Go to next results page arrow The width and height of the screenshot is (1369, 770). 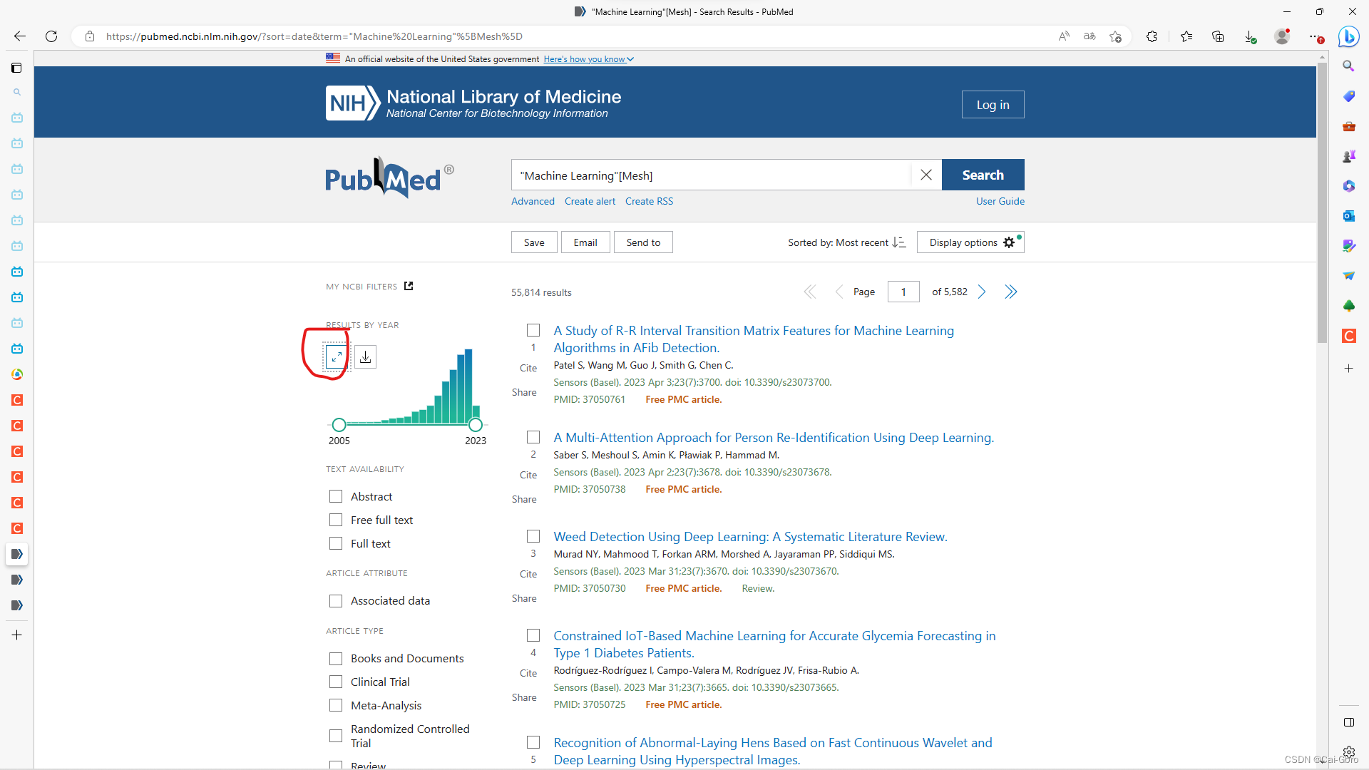tap(982, 292)
